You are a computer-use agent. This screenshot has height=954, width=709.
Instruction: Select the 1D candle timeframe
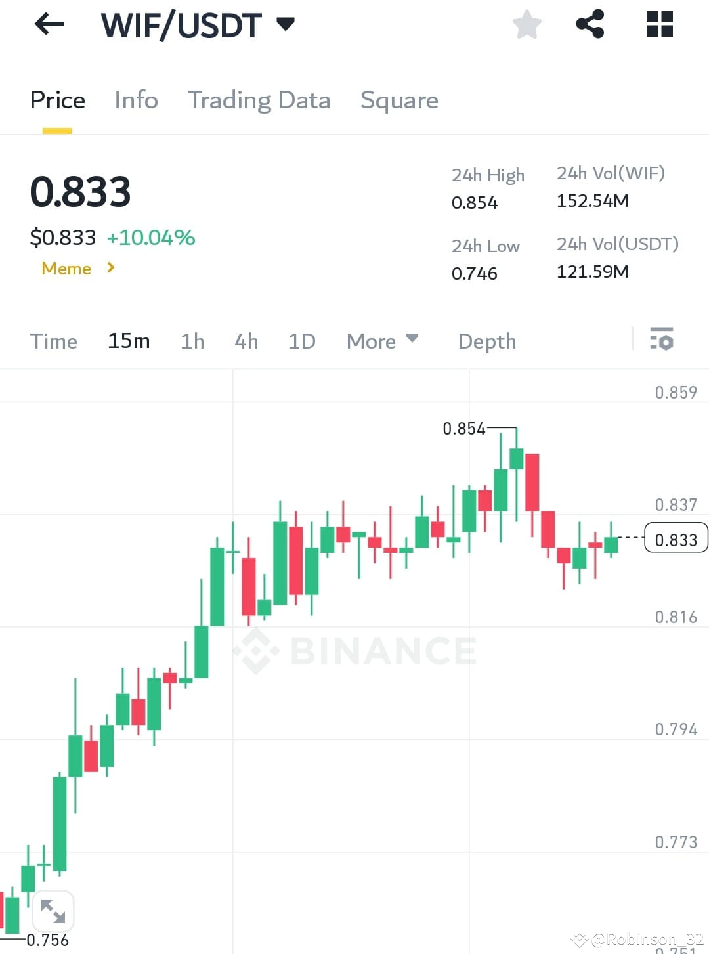pos(301,341)
